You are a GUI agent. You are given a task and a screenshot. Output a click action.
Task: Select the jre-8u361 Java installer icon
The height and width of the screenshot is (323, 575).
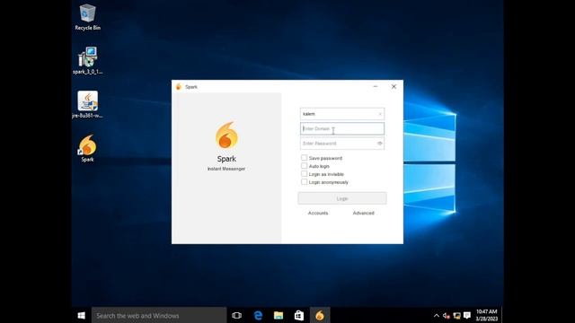click(87, 105)
